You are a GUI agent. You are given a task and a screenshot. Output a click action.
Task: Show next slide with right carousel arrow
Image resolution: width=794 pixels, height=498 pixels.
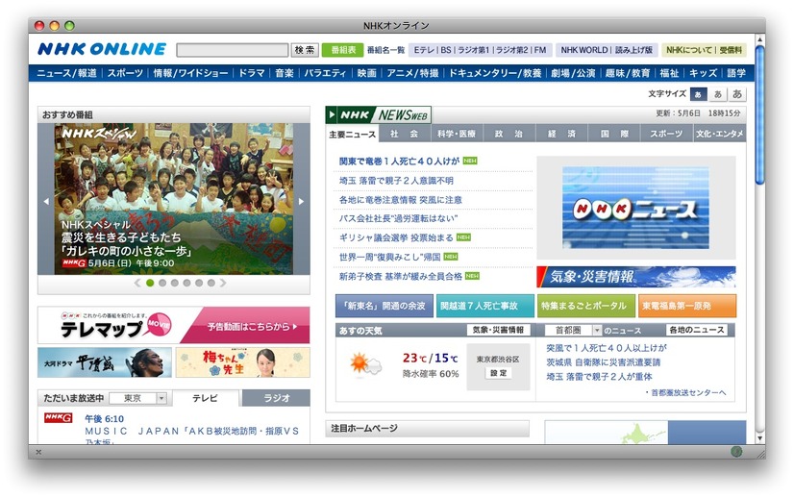click(x=301, y=201)
